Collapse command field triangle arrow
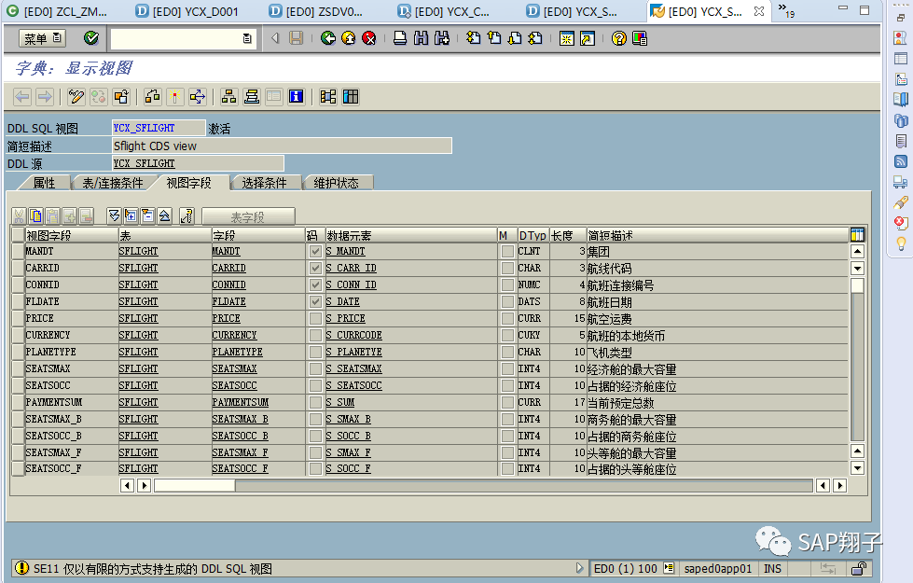 [x=275, y=38]
